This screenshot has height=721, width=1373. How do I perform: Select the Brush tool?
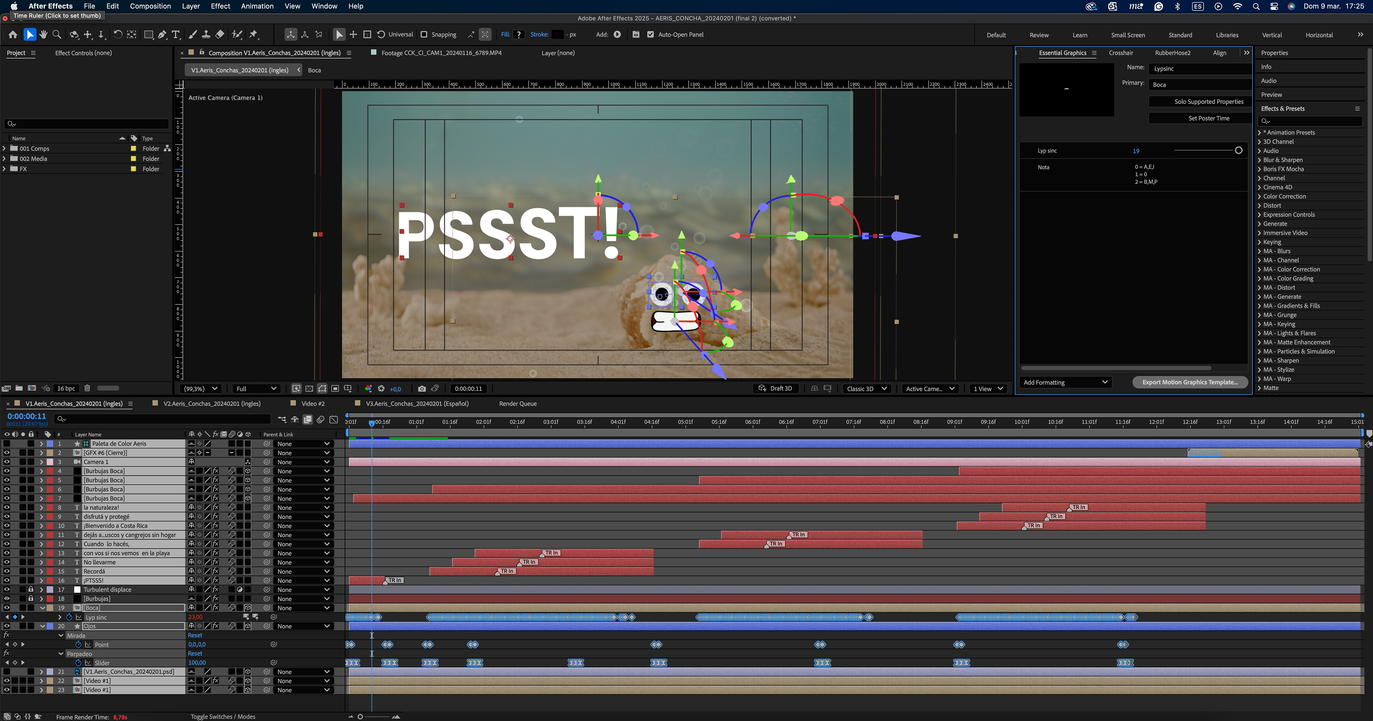click(192, 35)
